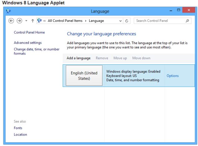
Task: Open Options for English (United States)
Action: 172,76
